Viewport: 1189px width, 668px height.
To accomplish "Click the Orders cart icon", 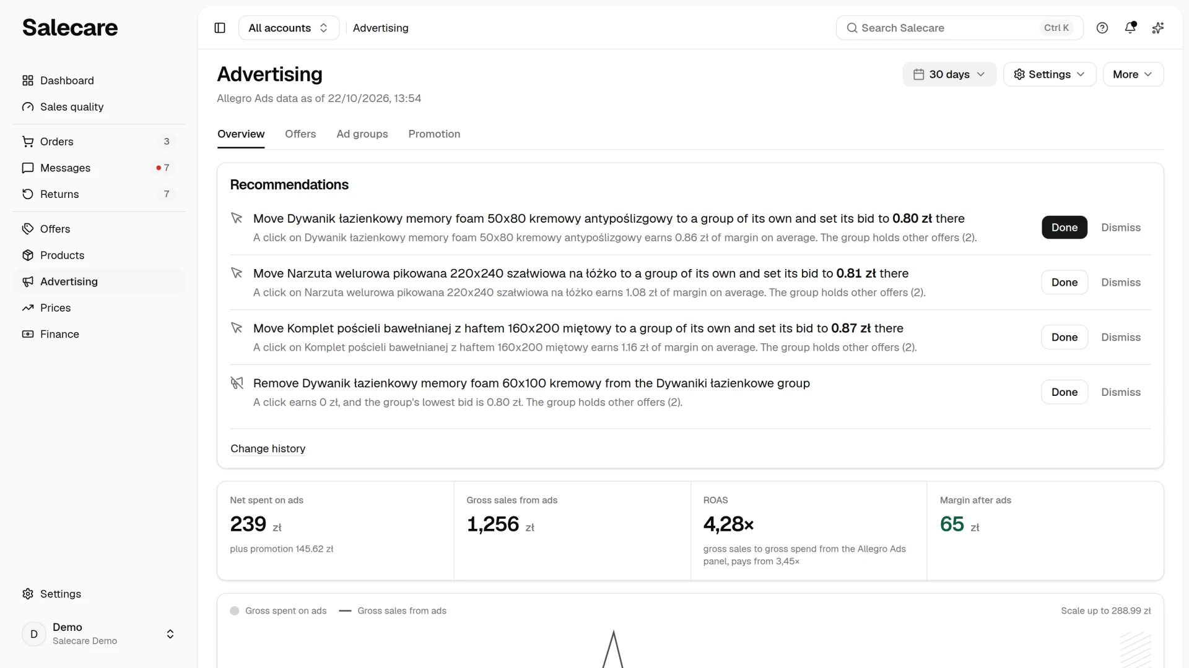I will coord(28,142).
